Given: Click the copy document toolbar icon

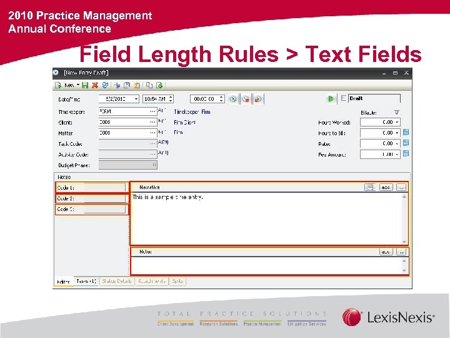Looking at the screenshot, I should (127, 85).
